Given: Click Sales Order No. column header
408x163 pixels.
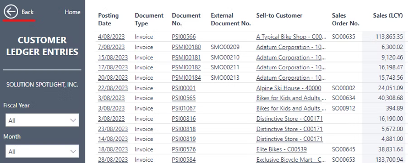Looking at the screenshot, I should (x=345, y=19).
